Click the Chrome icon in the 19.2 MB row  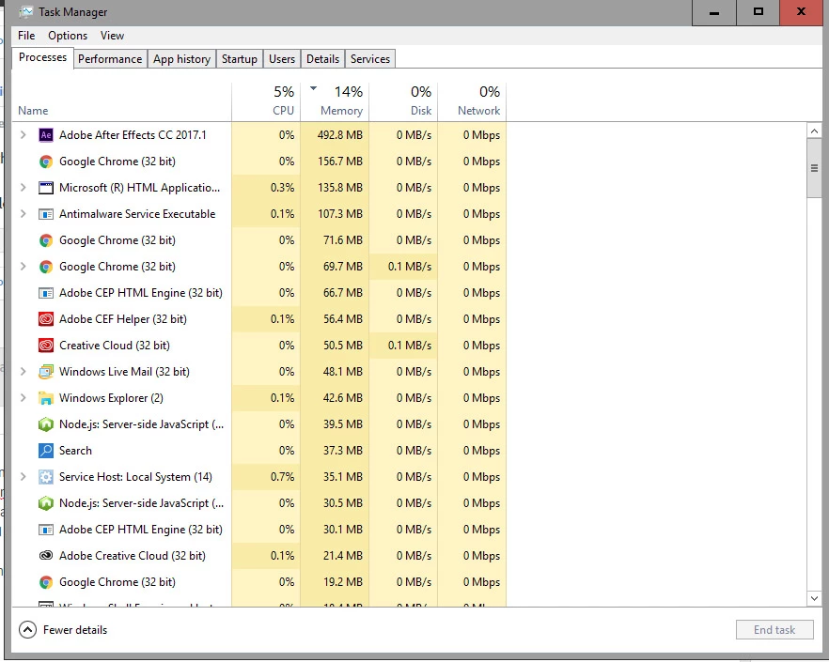(46, 582)
